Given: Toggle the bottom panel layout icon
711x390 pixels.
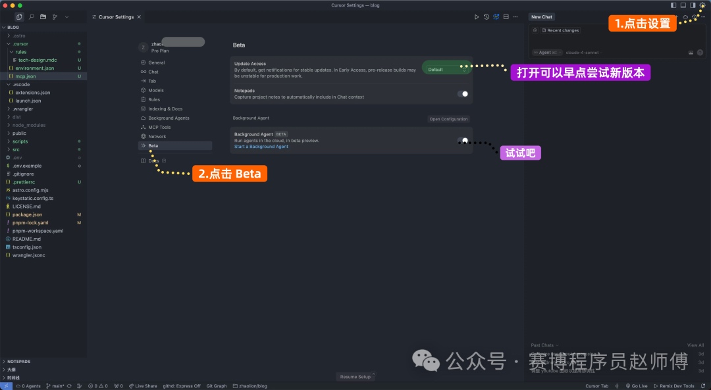Looking at the screenshot, I should tap(683, 5).
